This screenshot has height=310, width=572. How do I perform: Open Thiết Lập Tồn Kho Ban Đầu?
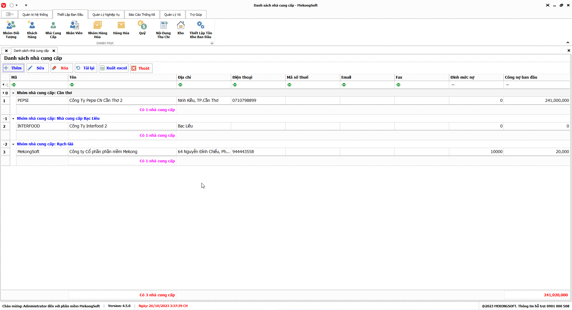coord(200,29)
